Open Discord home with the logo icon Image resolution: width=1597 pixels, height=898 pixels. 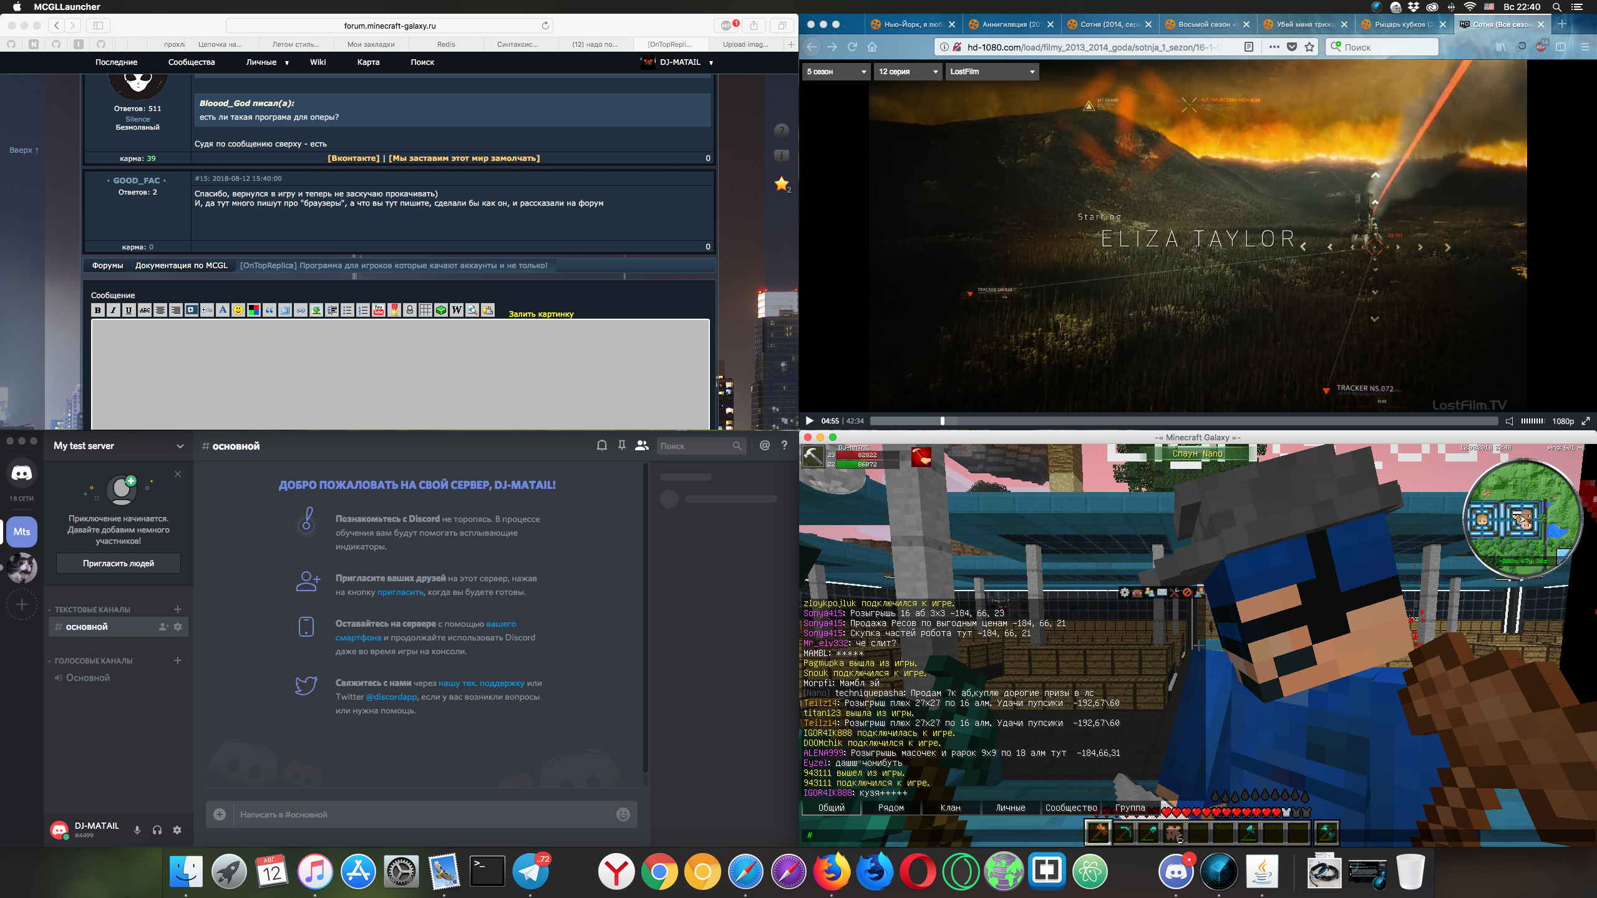pos(22,473)
